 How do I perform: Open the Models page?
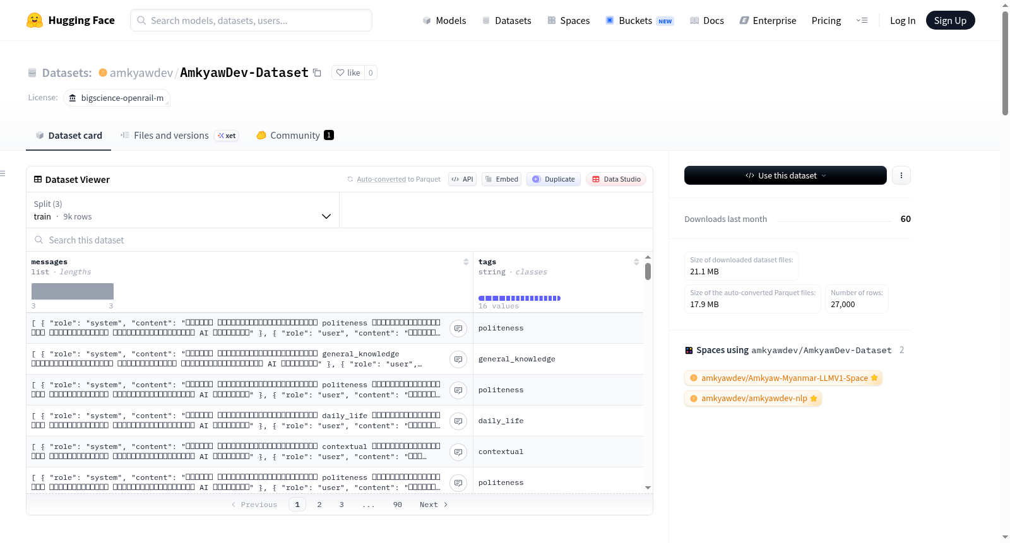(x=444, y=20)
